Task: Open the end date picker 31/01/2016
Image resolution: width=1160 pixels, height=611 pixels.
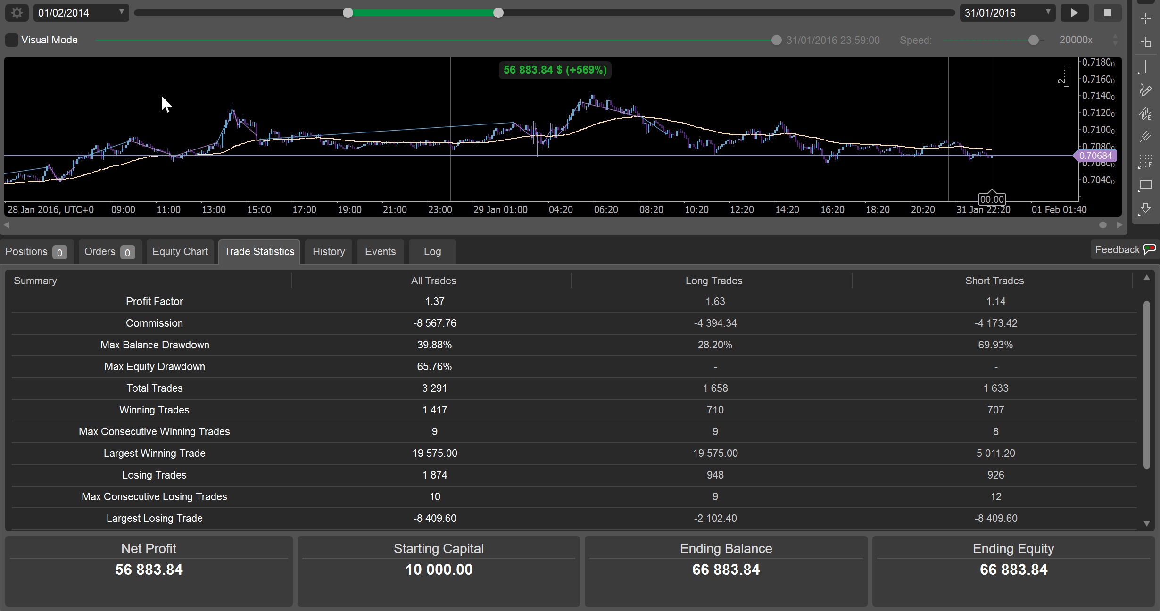Action: coord(1007,13)
